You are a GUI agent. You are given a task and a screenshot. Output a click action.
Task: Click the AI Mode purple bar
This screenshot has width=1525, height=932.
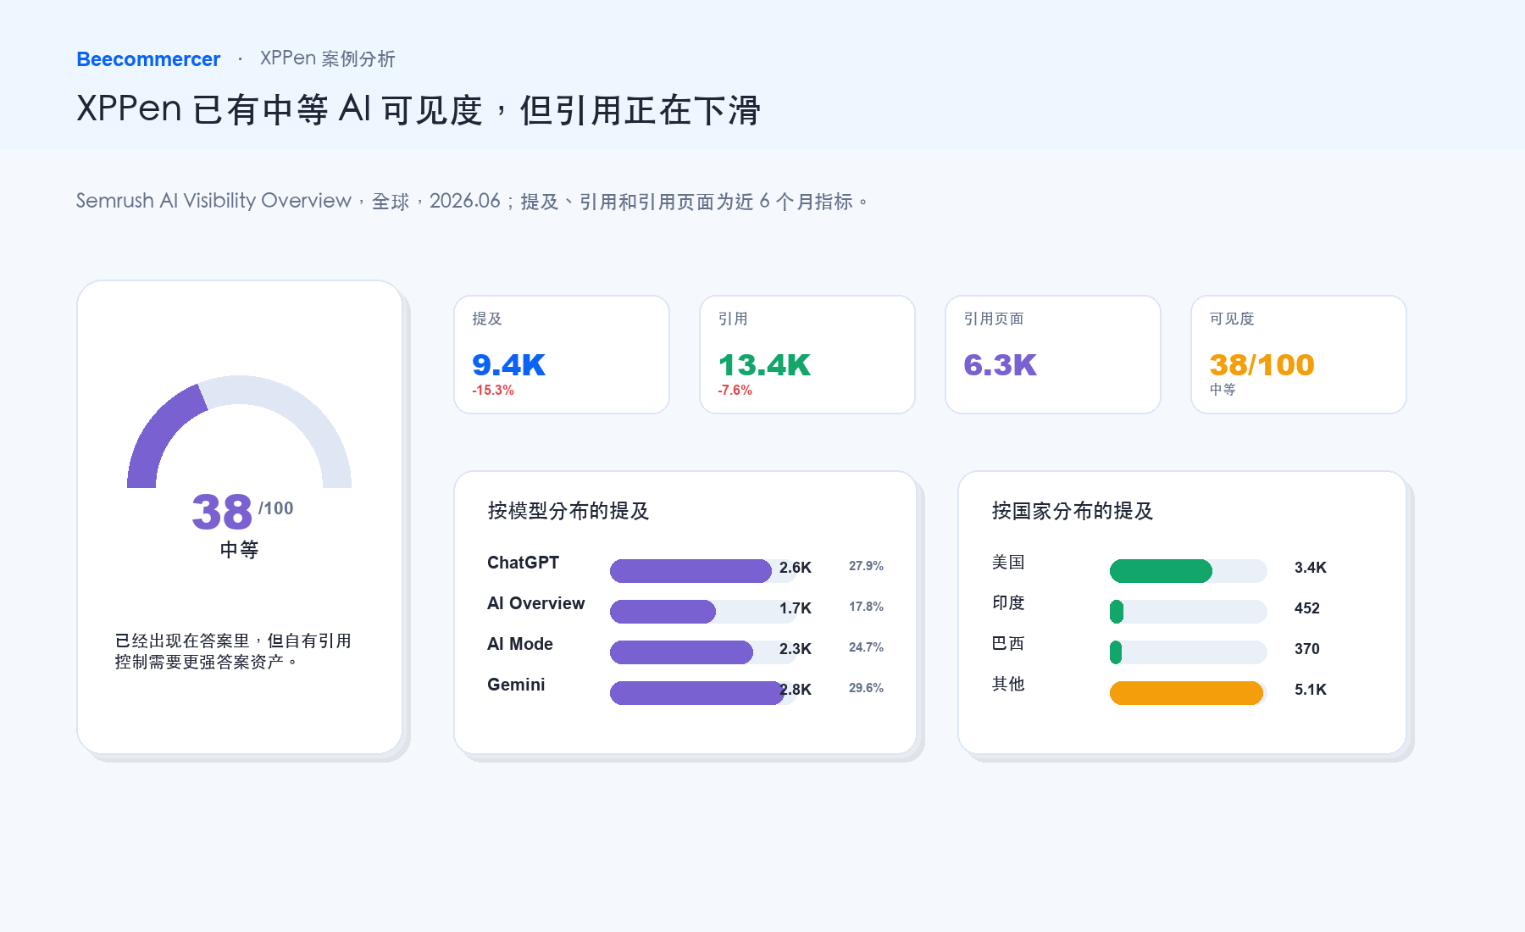click(681, 652)
